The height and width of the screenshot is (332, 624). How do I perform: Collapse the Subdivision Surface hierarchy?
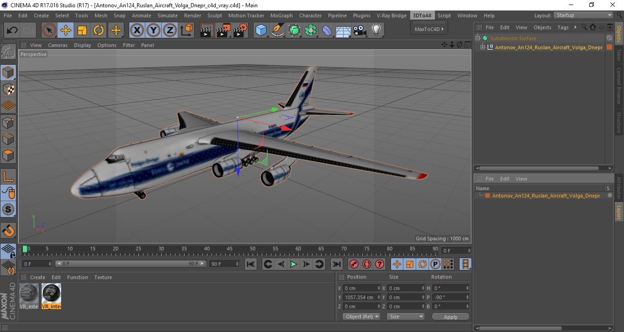(x=478, y=38)
